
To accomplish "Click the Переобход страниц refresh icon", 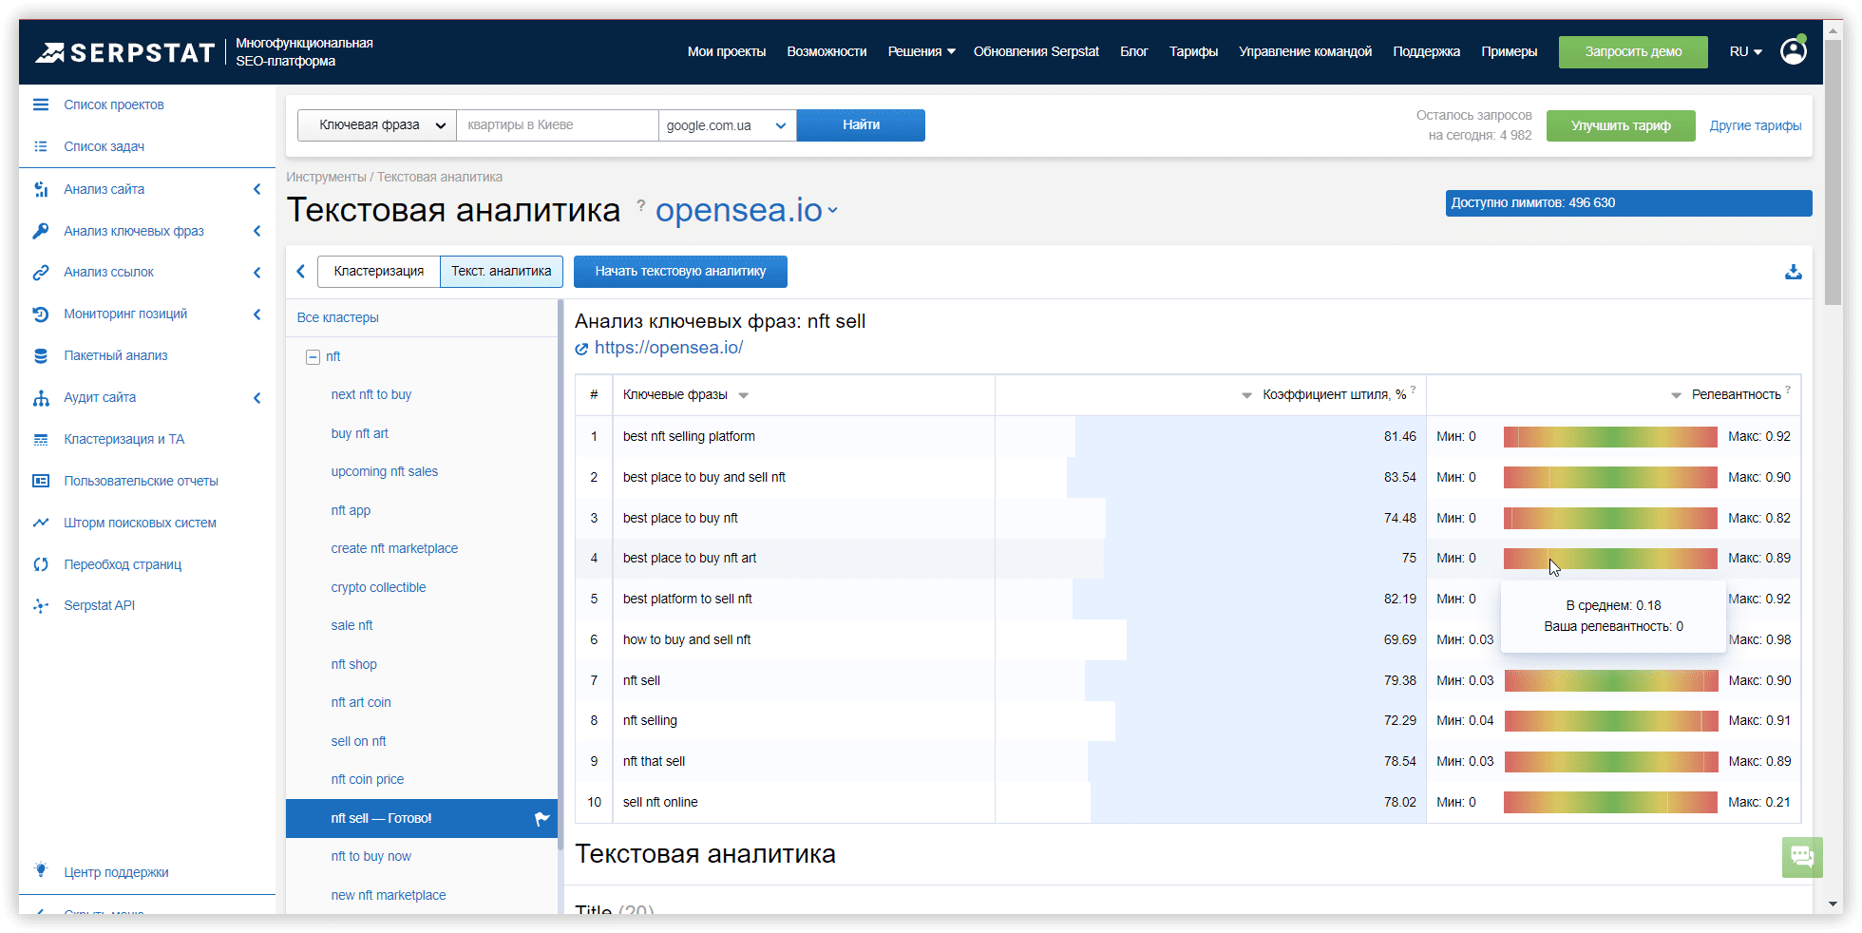I will click(41, 564).
